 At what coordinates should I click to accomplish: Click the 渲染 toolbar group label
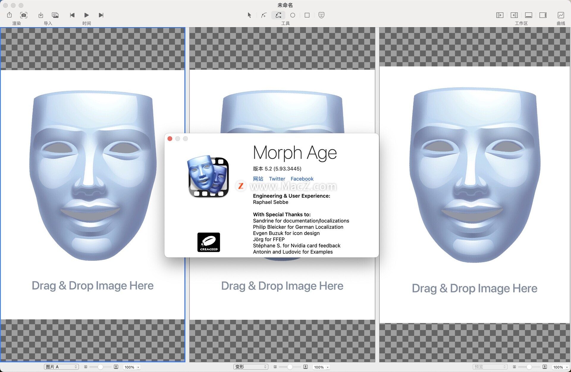point(17,23)
